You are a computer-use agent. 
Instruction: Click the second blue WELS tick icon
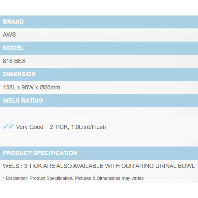tap(11, 127)
